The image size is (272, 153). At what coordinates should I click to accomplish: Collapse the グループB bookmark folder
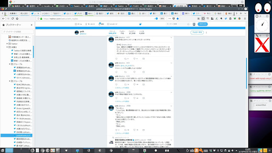[x=10, y=81]
